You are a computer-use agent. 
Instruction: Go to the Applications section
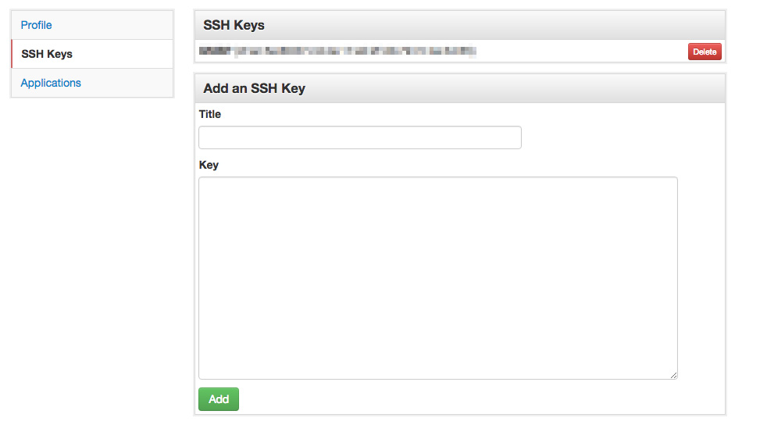[x=51, y=83]
